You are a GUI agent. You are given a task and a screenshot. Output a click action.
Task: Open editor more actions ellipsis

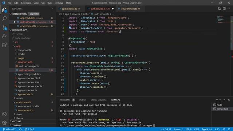(229, 9)
